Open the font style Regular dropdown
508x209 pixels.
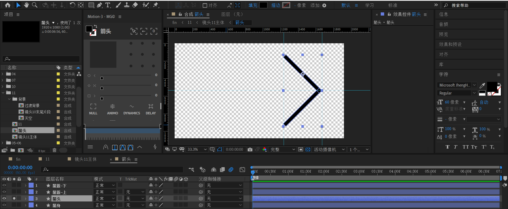point(457,93)
